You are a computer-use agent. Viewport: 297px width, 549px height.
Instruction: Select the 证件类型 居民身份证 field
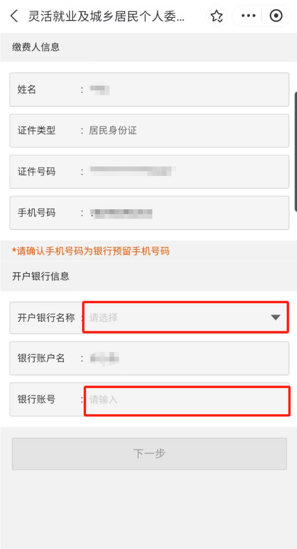pos(149,130)
